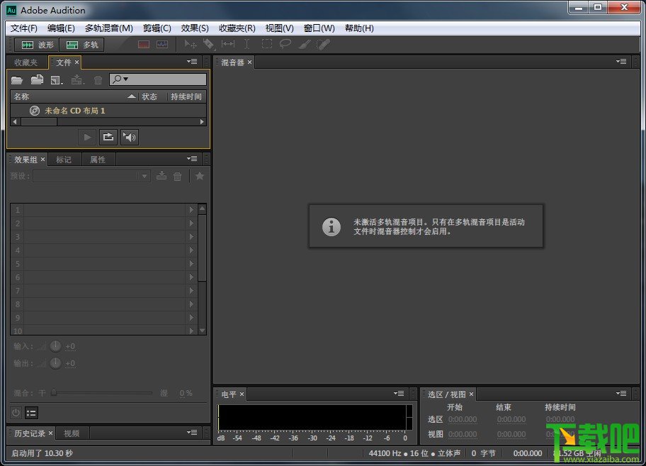Expand effect slot 8 arrow
This screenshot has width=646, height=466.
(x=191, y=304)
